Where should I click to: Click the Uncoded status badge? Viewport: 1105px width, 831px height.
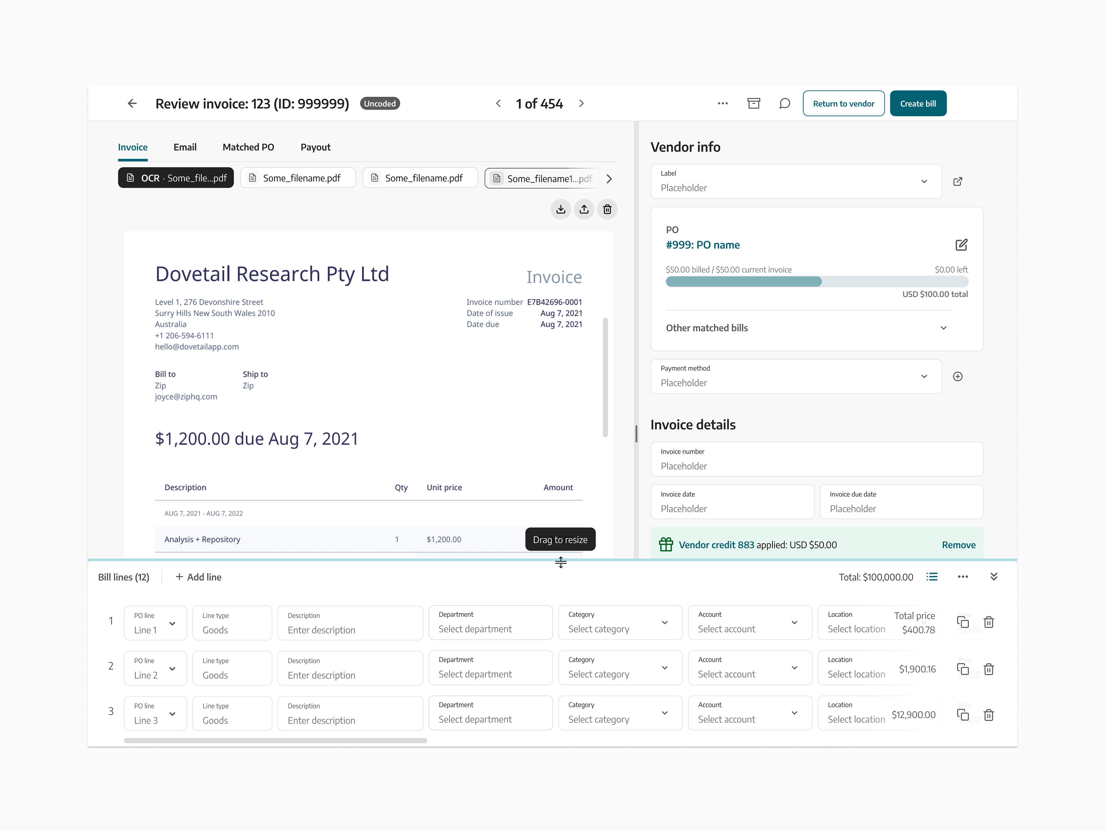tap(380, 103)
